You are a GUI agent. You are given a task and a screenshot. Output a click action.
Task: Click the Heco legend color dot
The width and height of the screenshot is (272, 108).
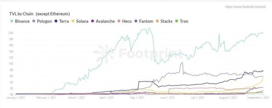coord(119,21)
